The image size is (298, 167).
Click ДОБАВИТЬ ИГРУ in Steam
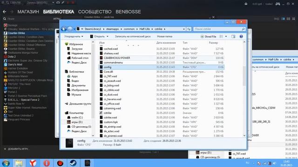click(16, 149)
